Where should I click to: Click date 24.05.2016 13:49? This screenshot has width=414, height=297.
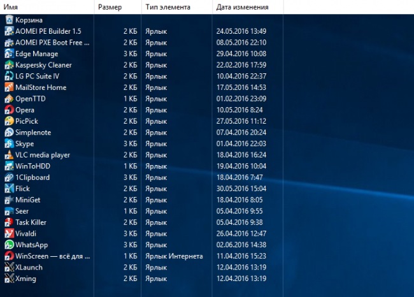coord(241,31)
